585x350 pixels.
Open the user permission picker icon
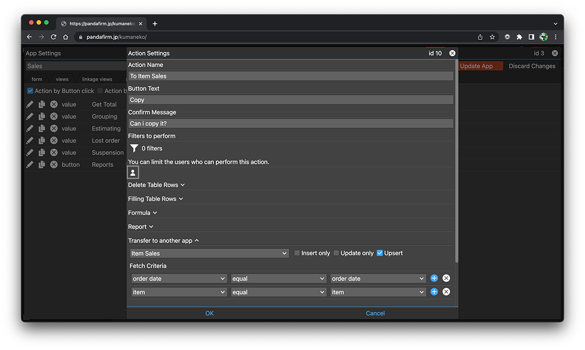(133, 173)
